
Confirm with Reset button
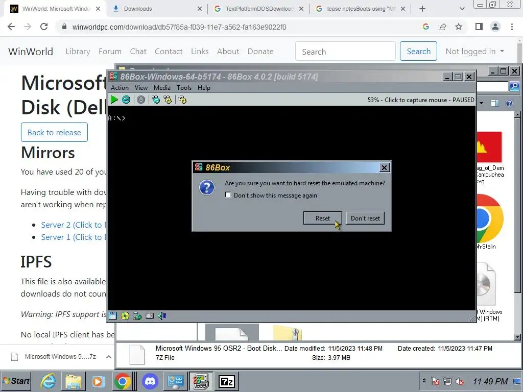[x=323, y=218]
